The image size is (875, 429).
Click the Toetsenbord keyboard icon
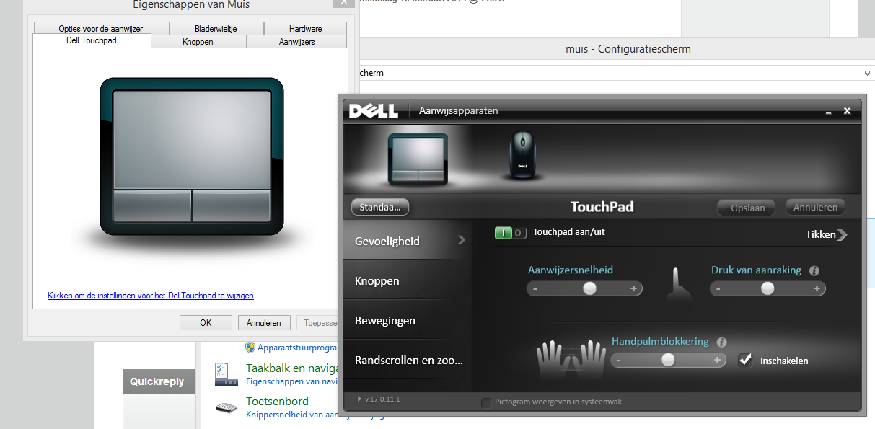pyautogui.click(x=227, y=408)
